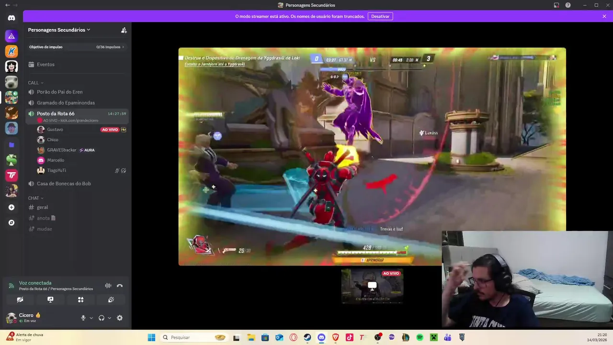Open noise suppression waveform icon

[108, 286]
